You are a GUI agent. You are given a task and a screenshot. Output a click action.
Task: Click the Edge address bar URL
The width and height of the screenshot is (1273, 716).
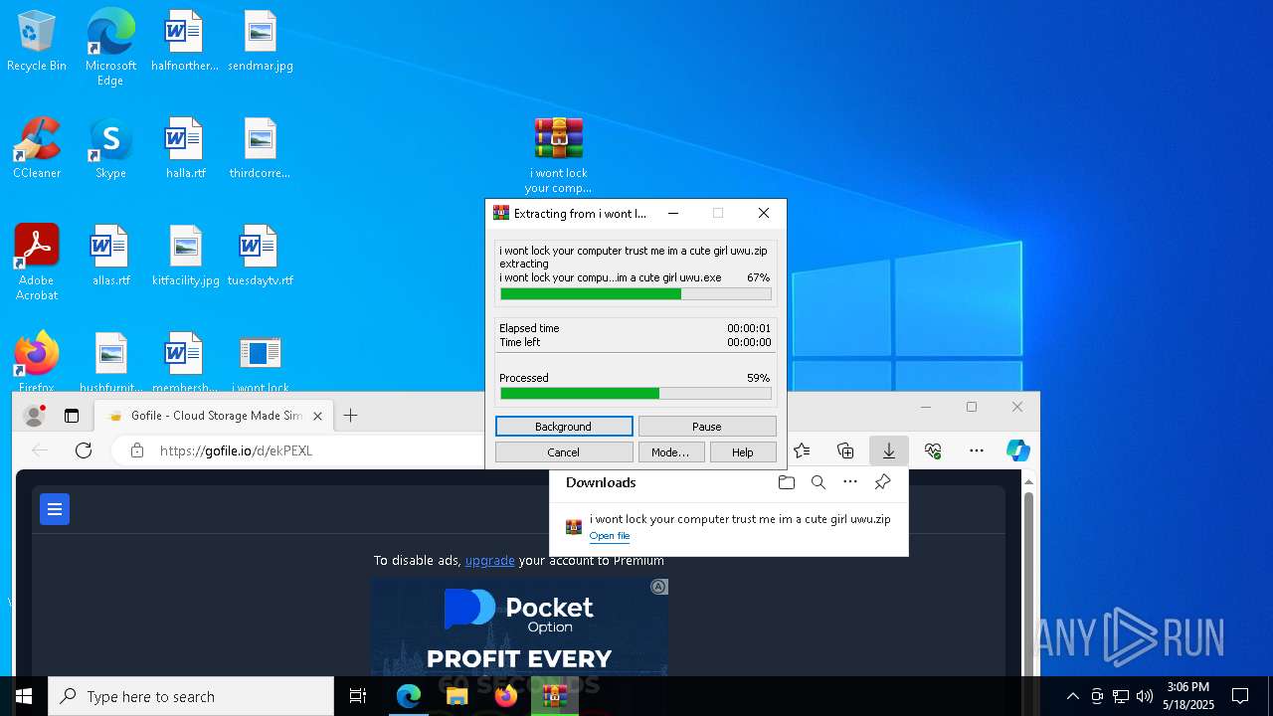coord(236,450)
